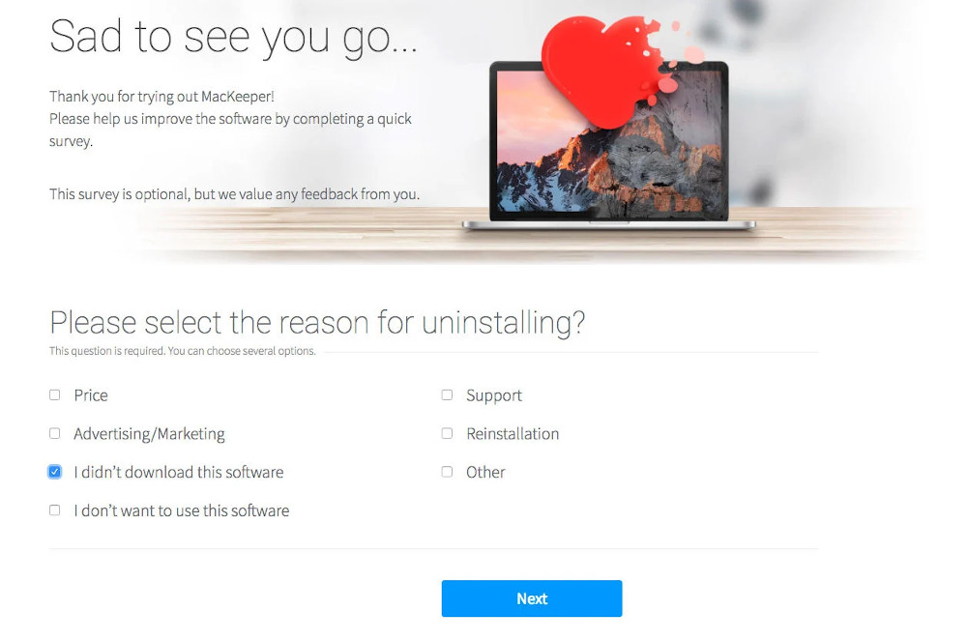Click the blue Next button
This screenshot has height=641, width=967.
tap(532, 598)
